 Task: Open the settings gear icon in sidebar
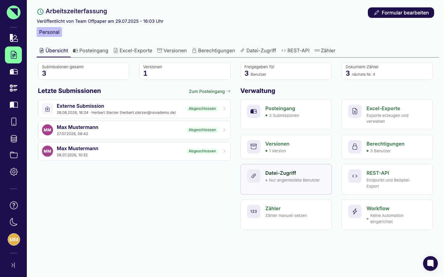14,172
